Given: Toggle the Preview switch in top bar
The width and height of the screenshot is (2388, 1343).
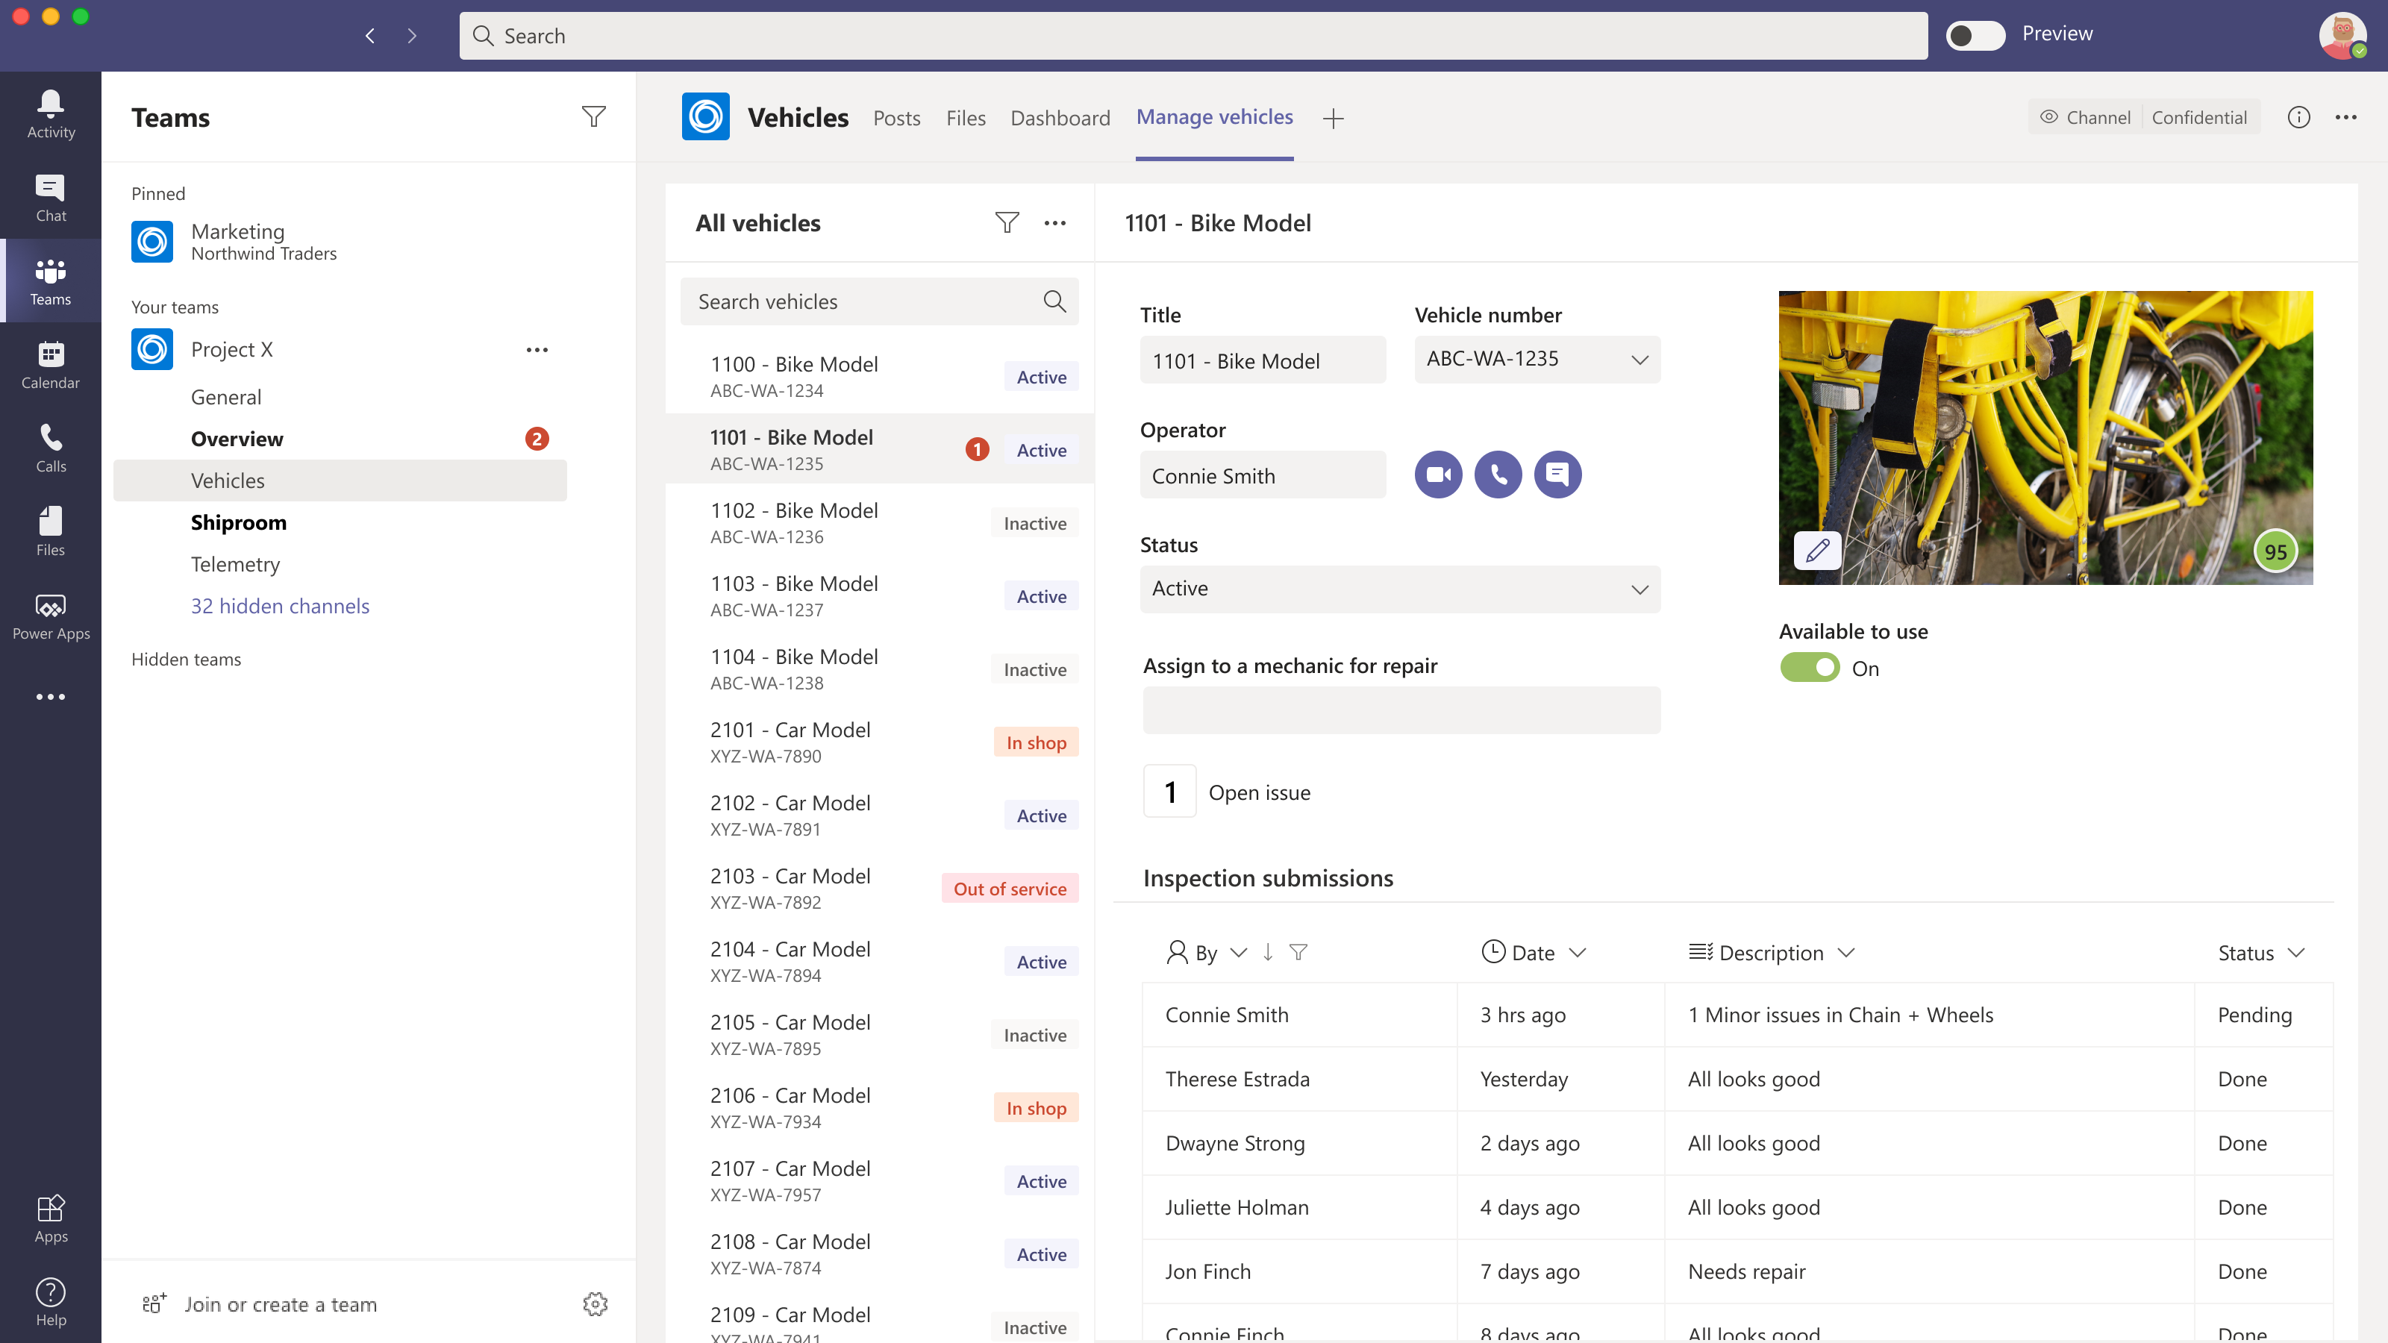Looking at the screenshot, I should (x=1976, y=33).
